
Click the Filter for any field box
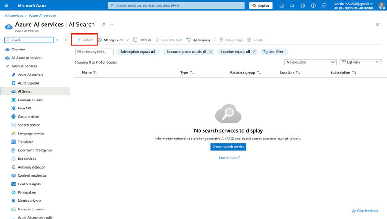click(x=94, y=52)
